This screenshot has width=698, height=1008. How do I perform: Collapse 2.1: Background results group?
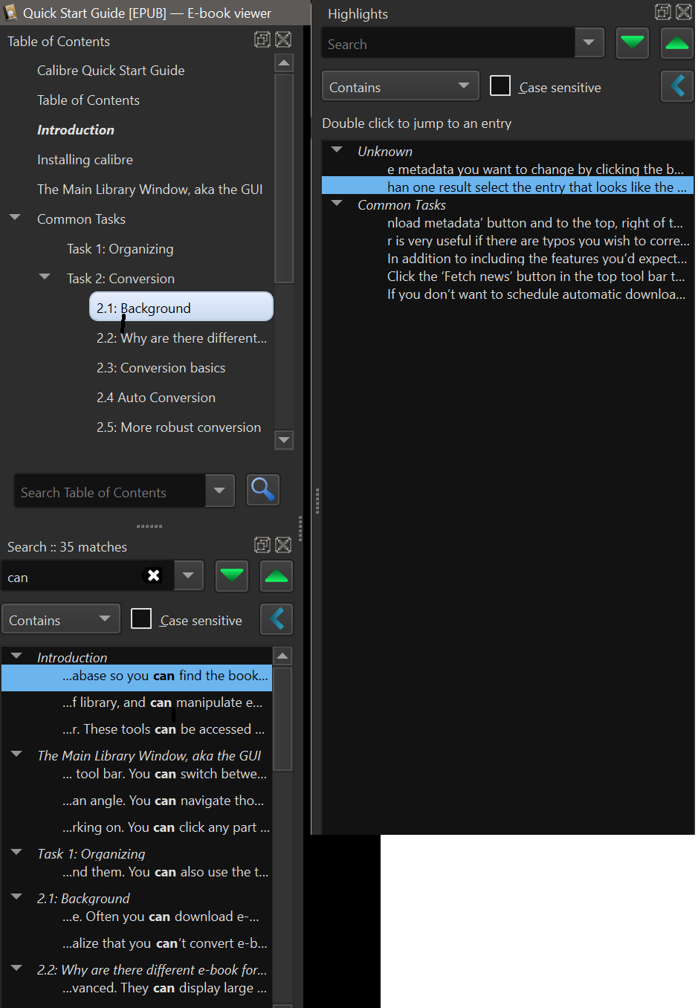[16, 897]
